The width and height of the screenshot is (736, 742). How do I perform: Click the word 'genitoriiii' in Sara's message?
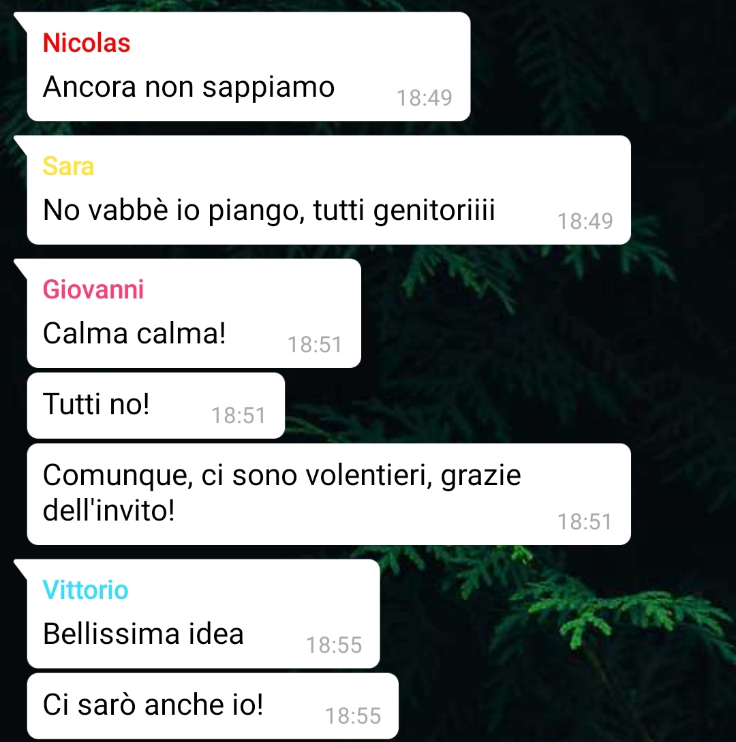tap(434, 211)
